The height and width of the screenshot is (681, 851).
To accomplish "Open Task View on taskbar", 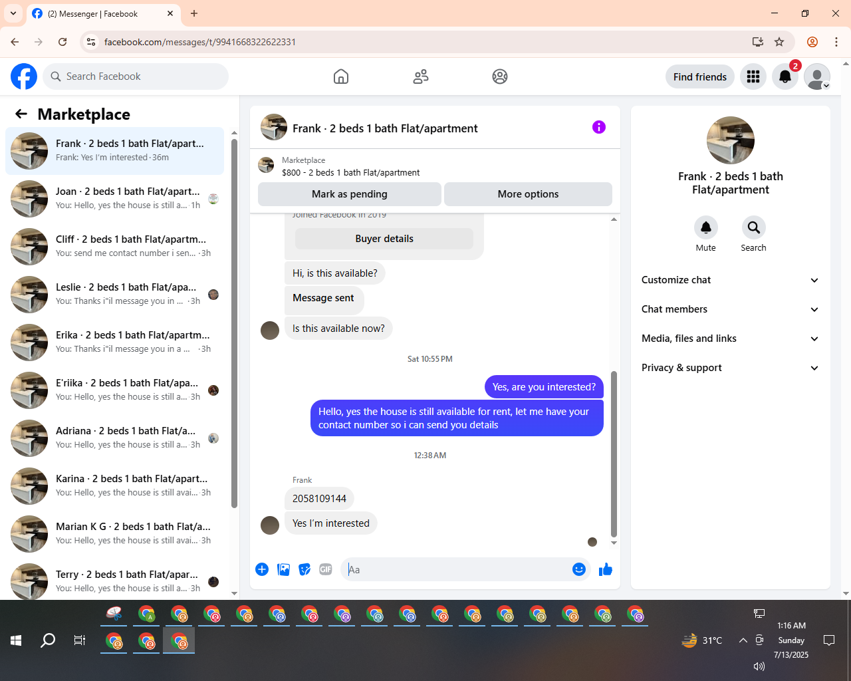I will click(80, 640).
